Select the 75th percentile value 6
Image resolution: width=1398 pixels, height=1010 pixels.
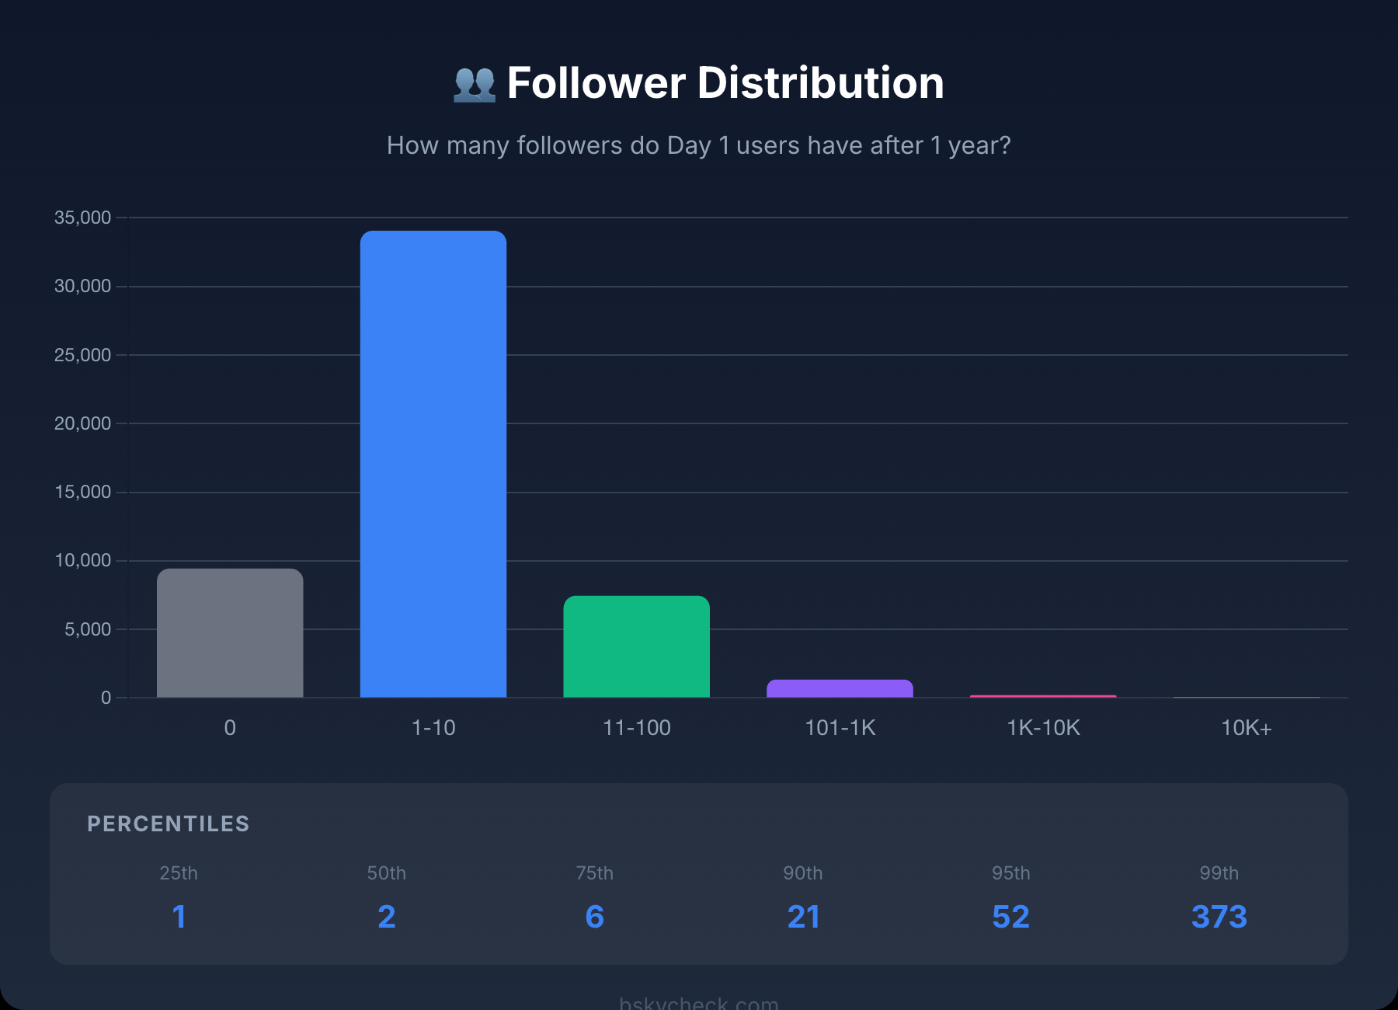[x=594, y=917]
